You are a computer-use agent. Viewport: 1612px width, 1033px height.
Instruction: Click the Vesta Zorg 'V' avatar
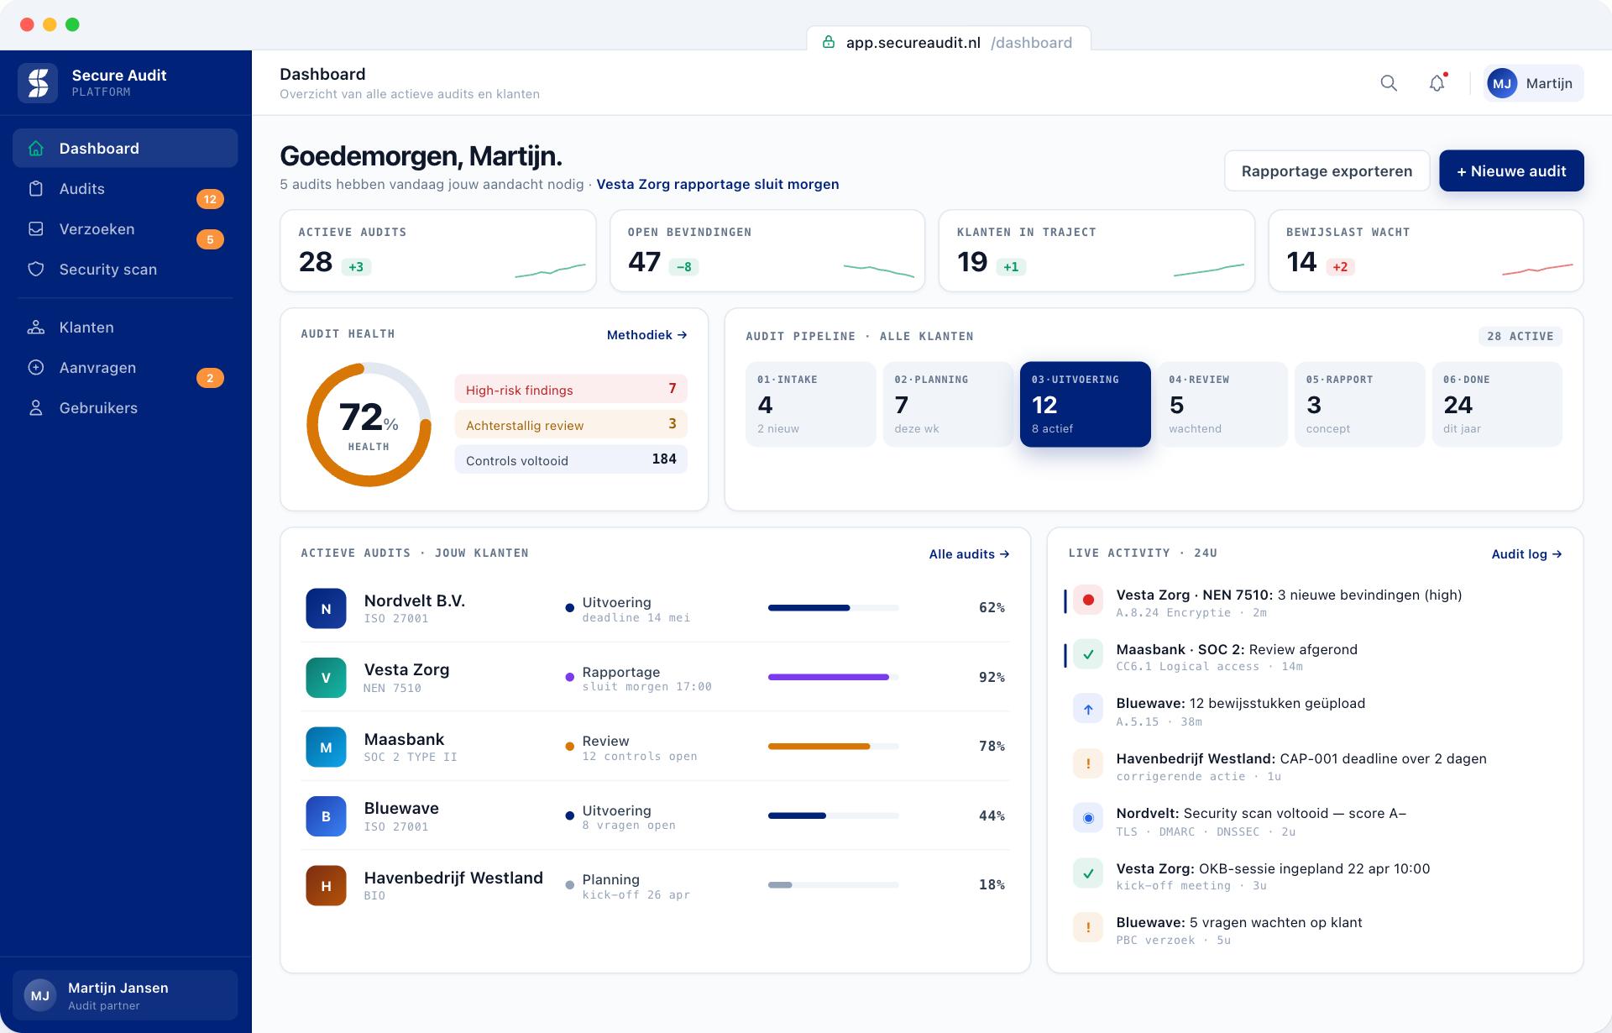(326, 678)
